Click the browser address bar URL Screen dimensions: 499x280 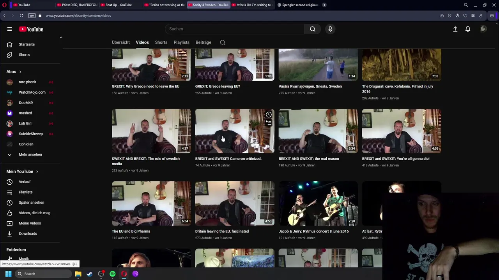coord(78,16)
